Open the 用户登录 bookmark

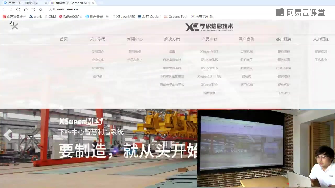coord(97,16)
